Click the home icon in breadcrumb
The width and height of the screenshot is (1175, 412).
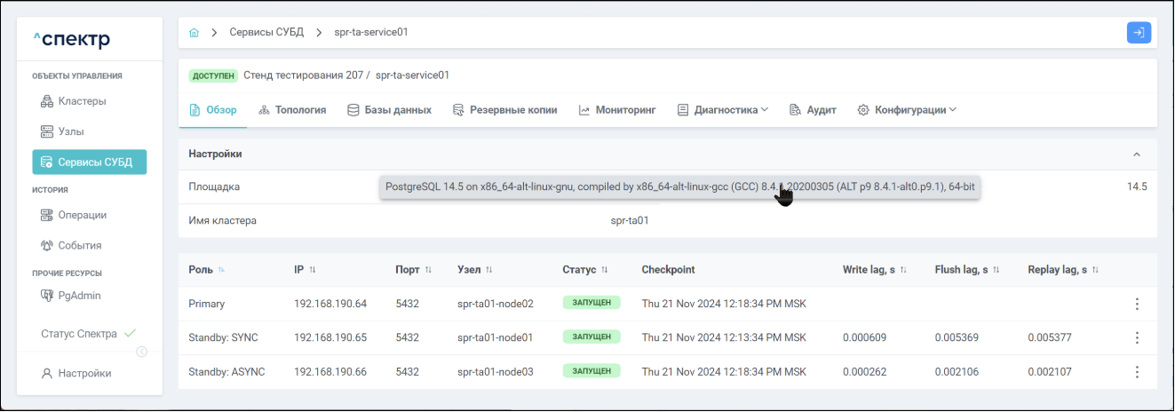pos(194,33)
